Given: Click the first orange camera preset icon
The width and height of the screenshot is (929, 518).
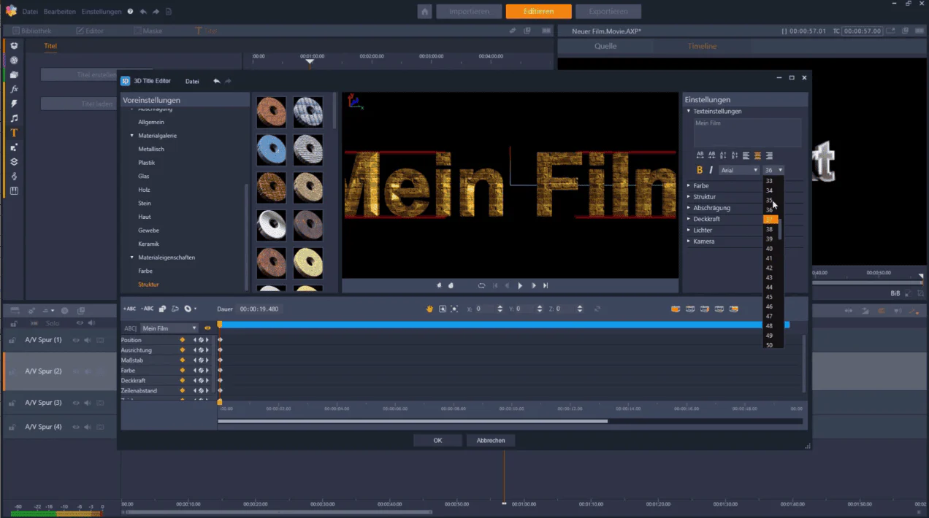Looking at the screenshot, I should point(676,309).
